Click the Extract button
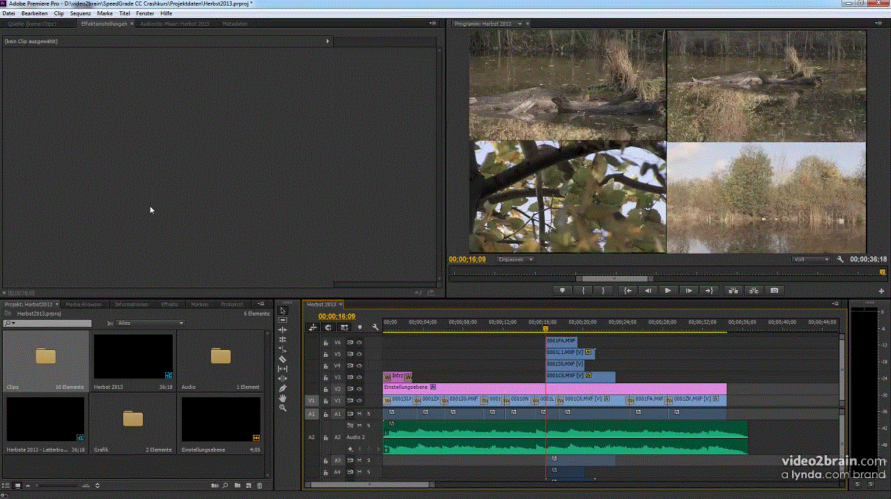The width and height of the screenshot is (891, 499). 753,291
